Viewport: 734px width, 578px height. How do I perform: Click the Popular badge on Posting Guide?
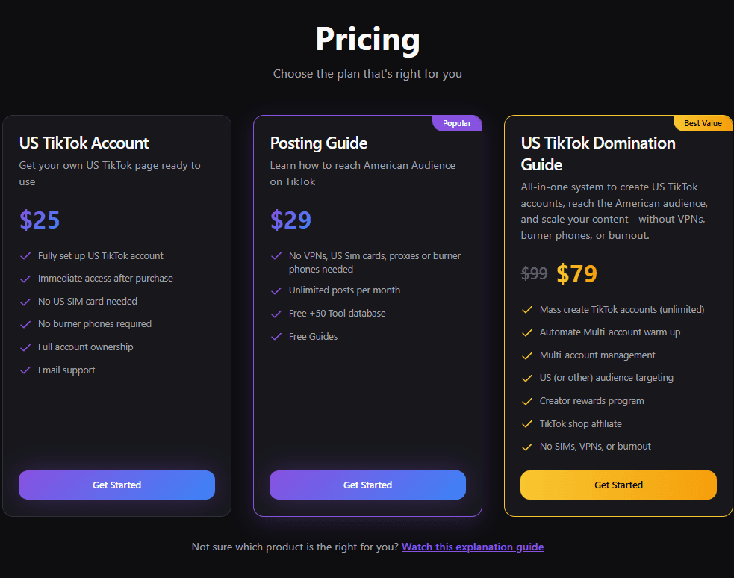(457, 123)
